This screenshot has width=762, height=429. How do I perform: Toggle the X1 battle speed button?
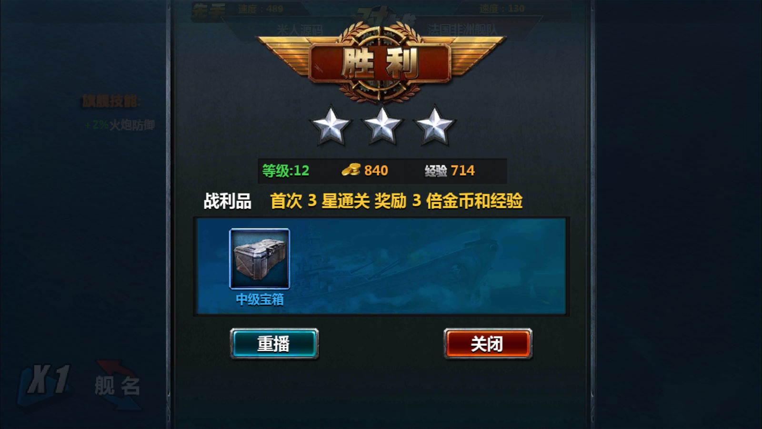46,383
